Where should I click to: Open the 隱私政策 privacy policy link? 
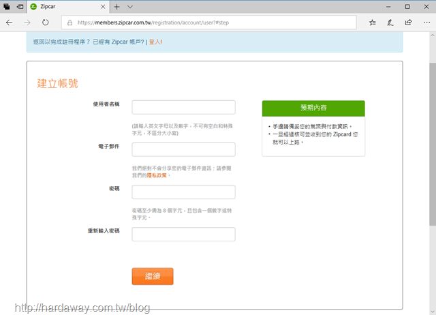pos(157,175)
